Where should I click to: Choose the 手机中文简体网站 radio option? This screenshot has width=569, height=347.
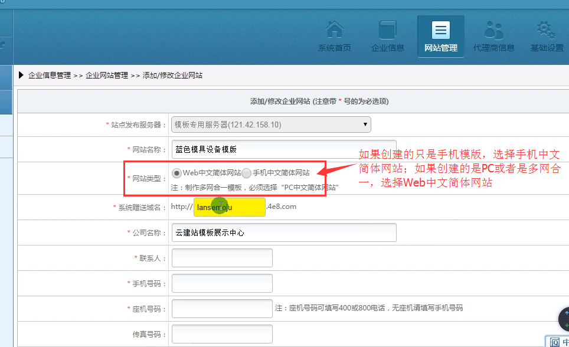[247, 173]
